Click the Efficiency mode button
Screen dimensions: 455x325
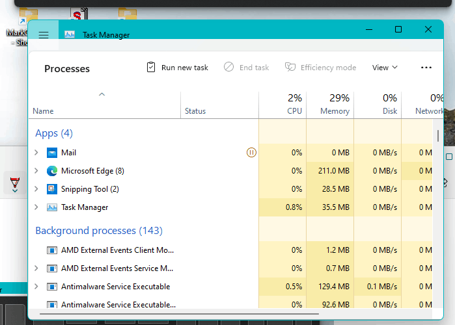(x=320, y=68)
